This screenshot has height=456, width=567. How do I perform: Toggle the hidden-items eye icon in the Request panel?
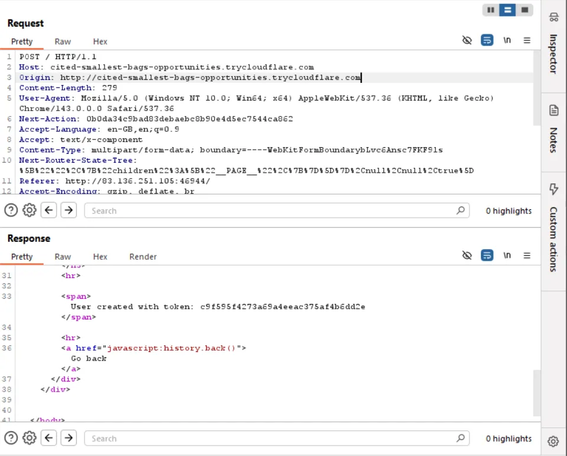point(467,41)
